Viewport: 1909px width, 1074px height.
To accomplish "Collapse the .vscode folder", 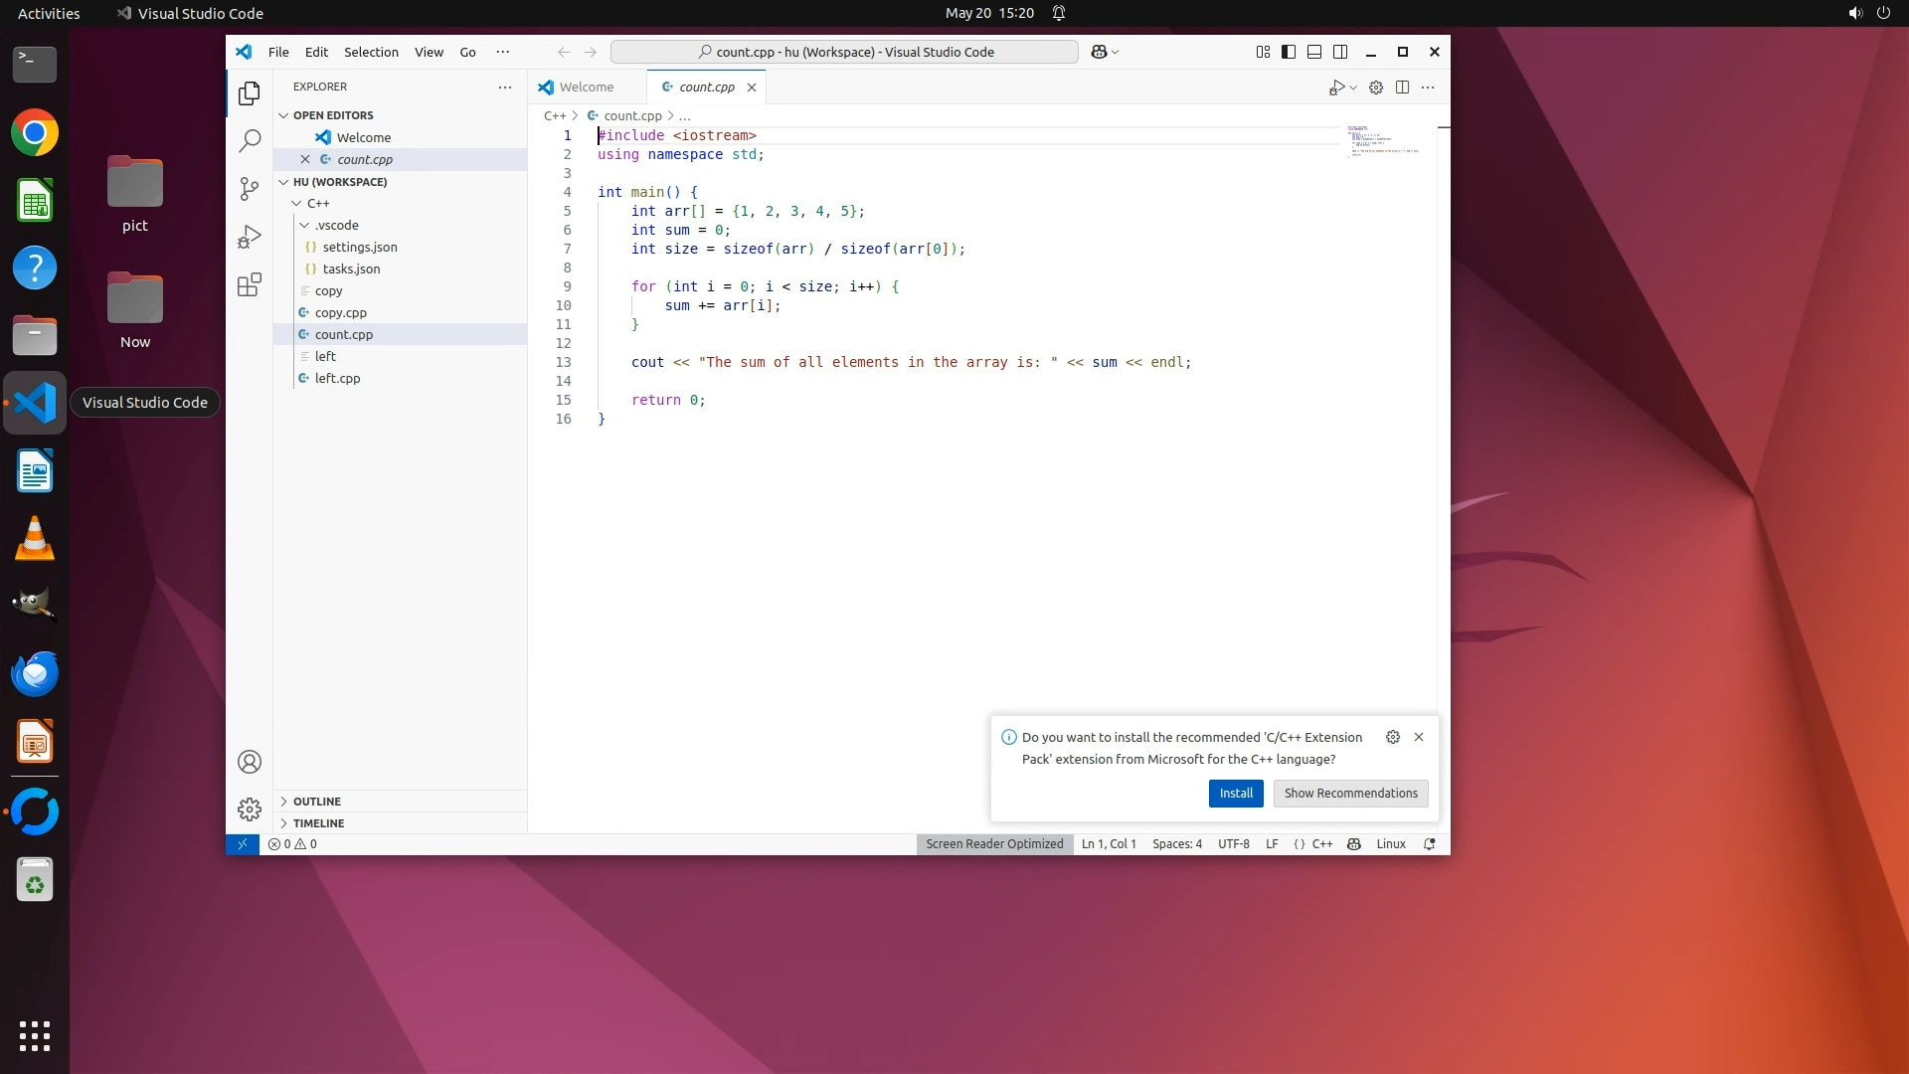I will pos(336,226).
